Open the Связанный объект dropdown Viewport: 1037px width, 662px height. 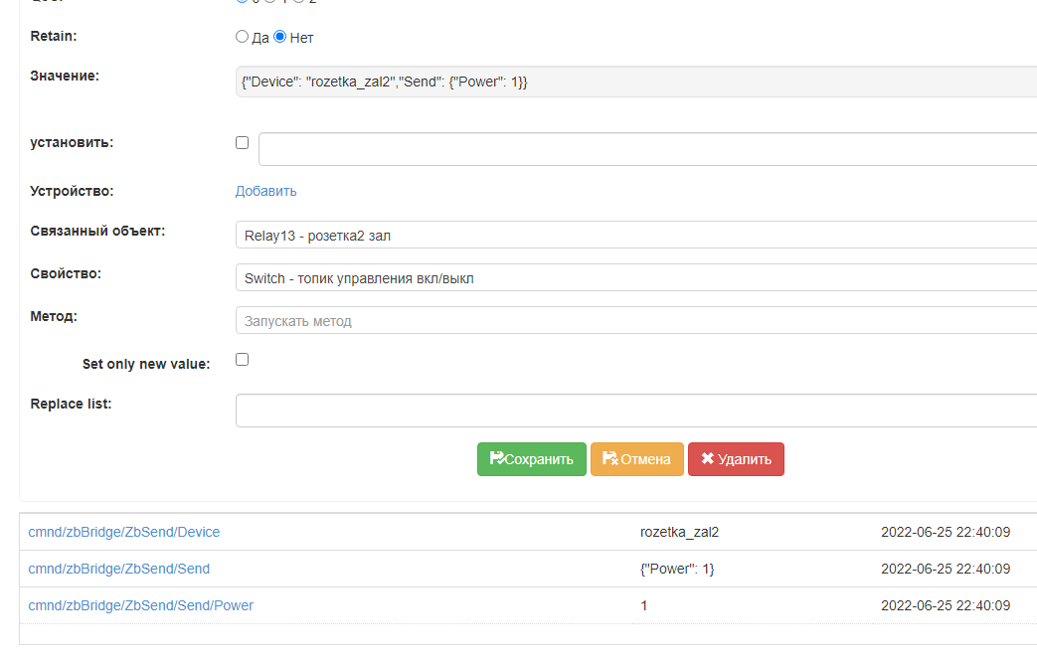click(636, 236)
